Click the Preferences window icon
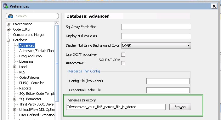This screenshot has width=221, height=120. [x=6, y=6]
